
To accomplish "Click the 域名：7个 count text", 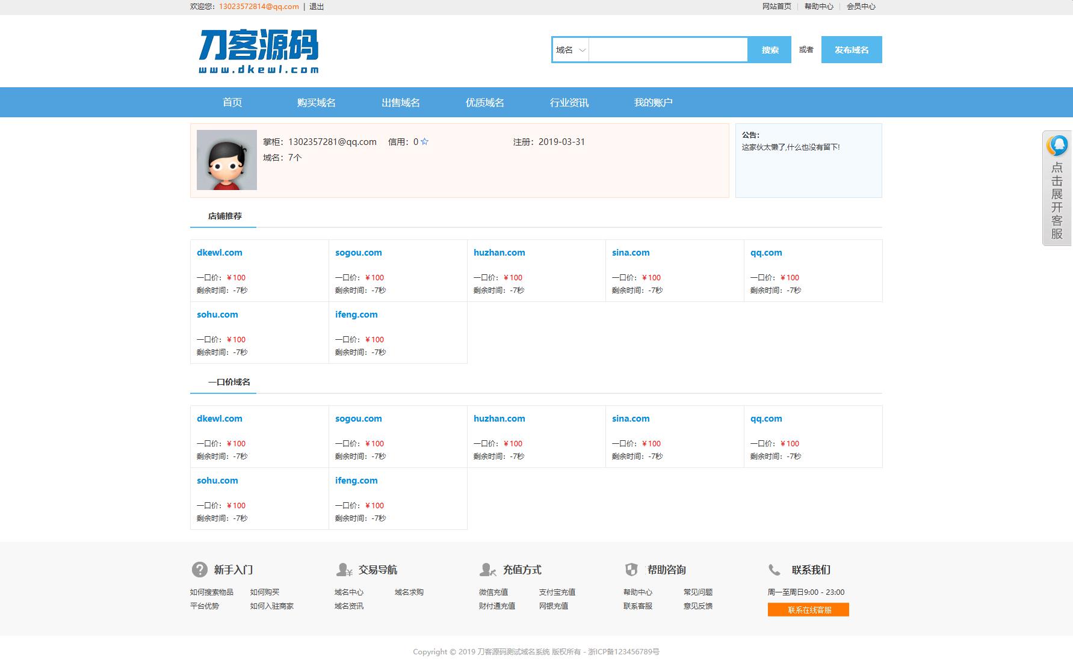I will click(x=282, y=158).
